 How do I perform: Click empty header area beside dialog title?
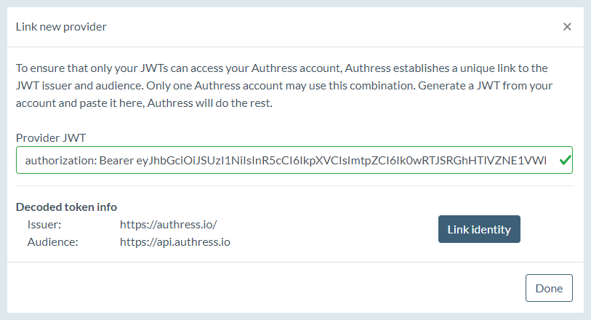point(327,27)
